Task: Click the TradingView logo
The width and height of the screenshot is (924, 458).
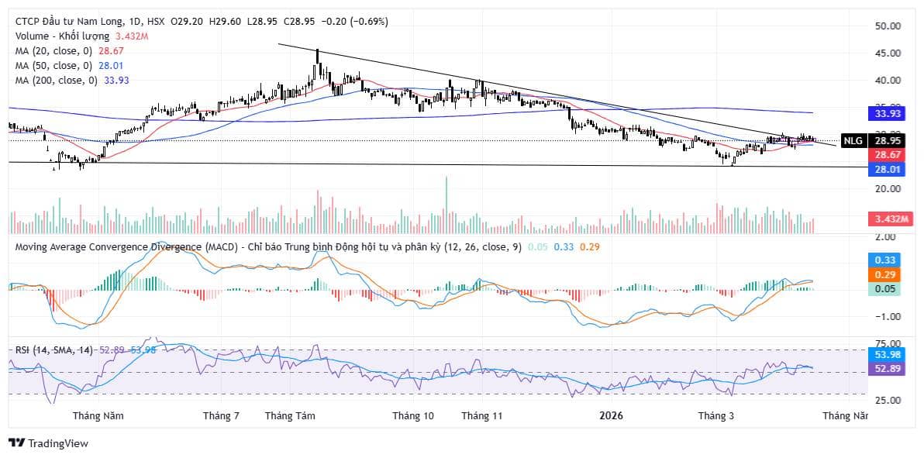Action: pyautogui.click(x=48, y=443)
